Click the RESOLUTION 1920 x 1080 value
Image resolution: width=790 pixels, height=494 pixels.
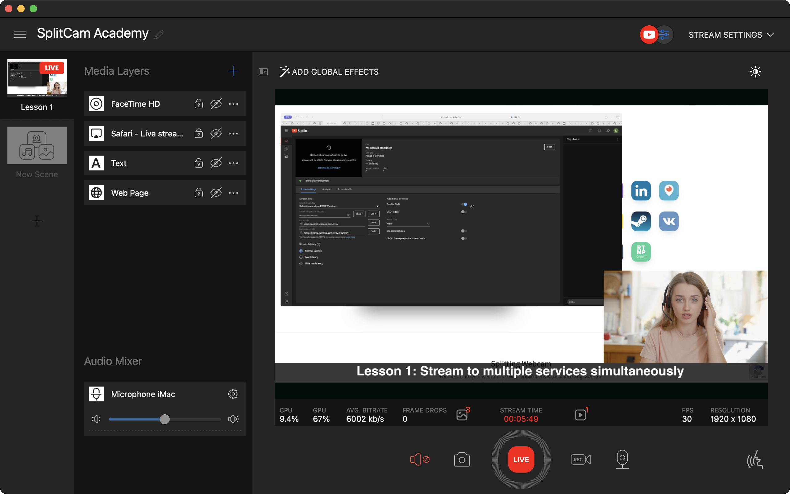(733, 419)
